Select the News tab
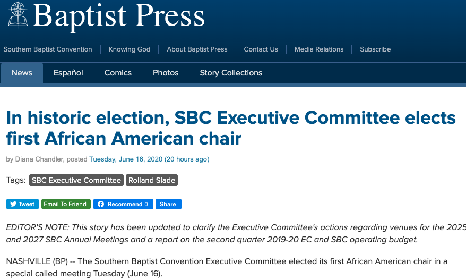The image size is (466, 279). coord(22,73)
